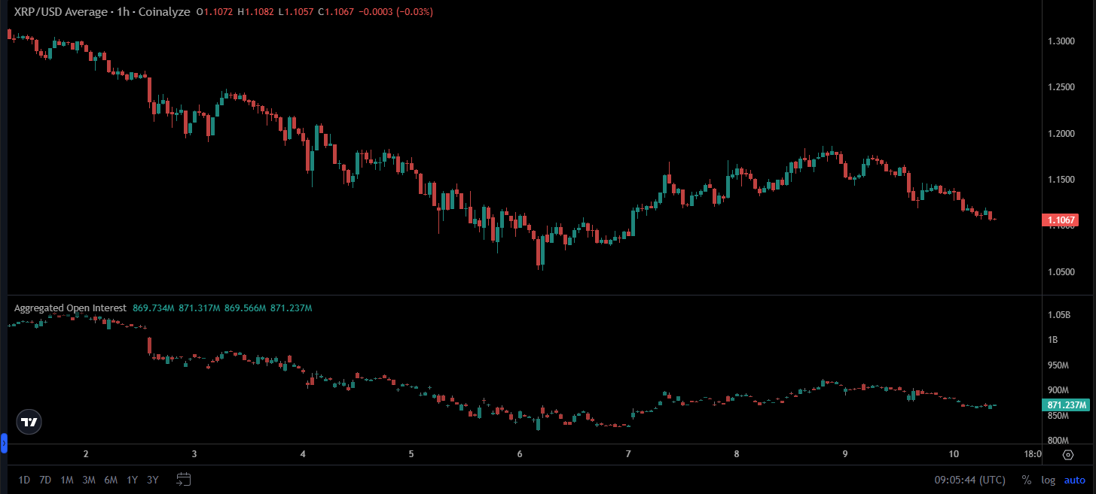Click the 1.05B open interest axis label
The height and width of the screenshot is (494, 1096).
[x=1058, y=314]
